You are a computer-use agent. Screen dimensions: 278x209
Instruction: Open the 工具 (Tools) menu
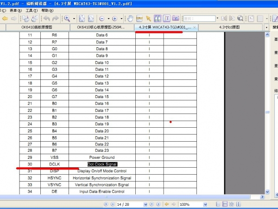pyautogui.click(x=31, y=10)
